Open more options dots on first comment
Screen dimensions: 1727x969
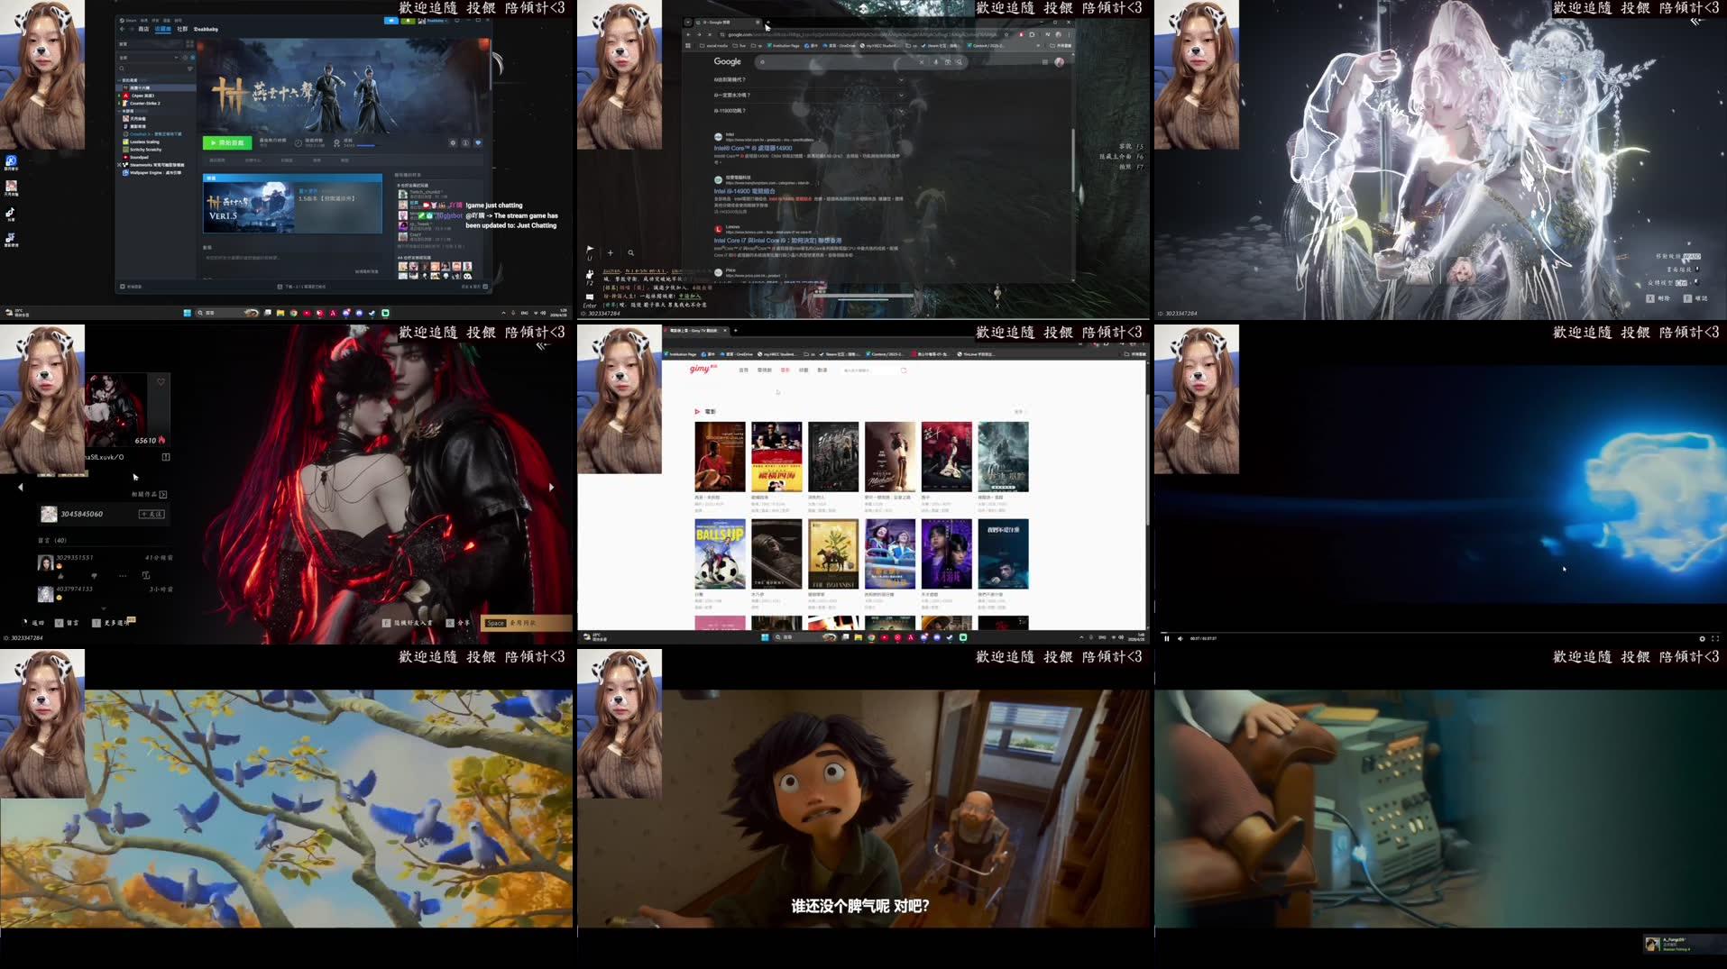pos(123,575)
